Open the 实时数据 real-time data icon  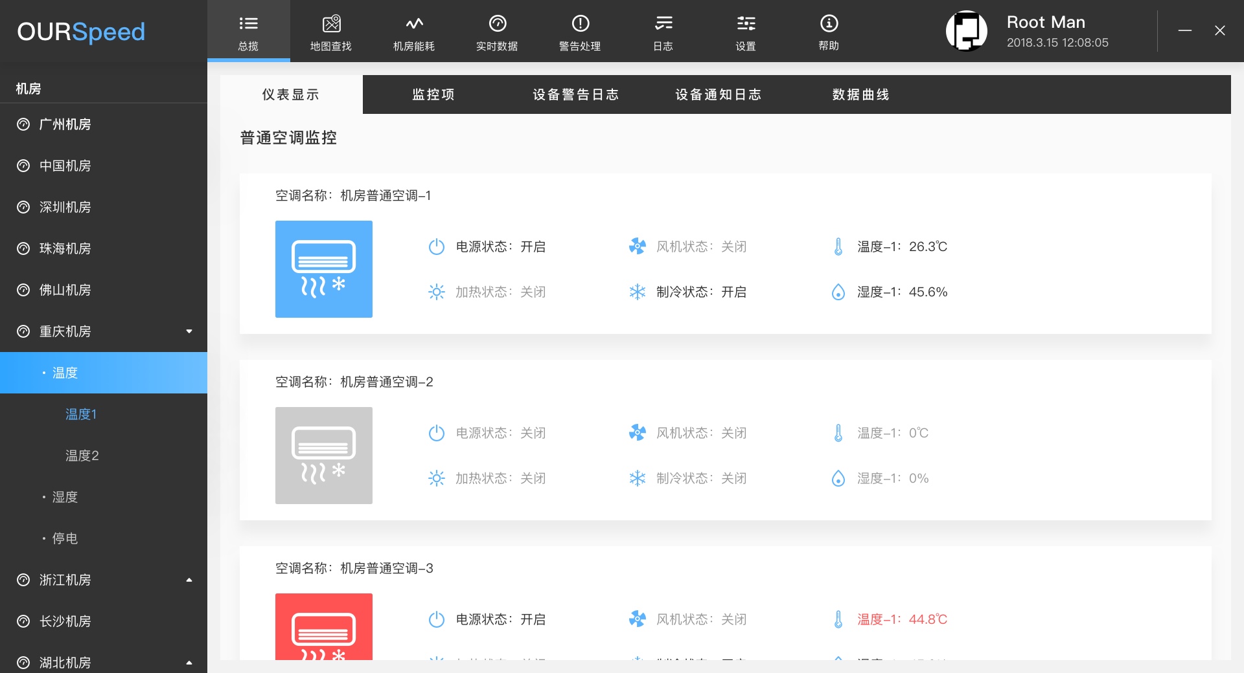coord(497,25)
